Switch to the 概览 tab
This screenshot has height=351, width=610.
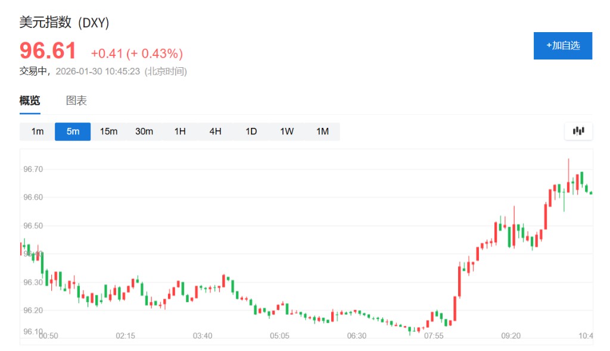click(30, 101)
